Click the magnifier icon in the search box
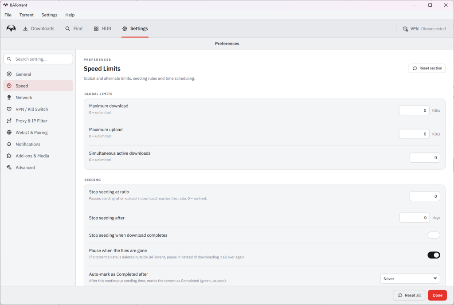454x305 pixels. click(x=9, y=59)
